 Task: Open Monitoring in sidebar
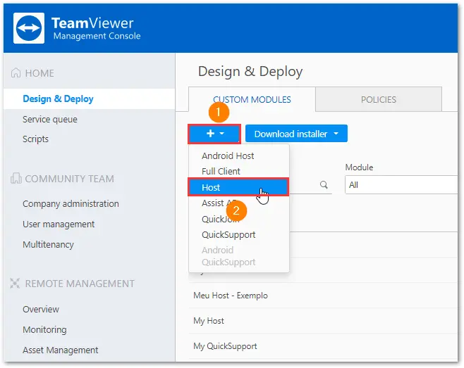pos(44,329)
